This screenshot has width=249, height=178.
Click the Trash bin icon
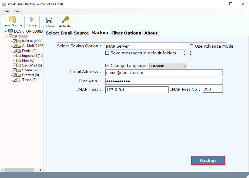click(x=19, y=80)
